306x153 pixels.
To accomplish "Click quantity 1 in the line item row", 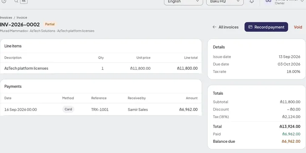I will pyautogui.click(x=102, y=68).
